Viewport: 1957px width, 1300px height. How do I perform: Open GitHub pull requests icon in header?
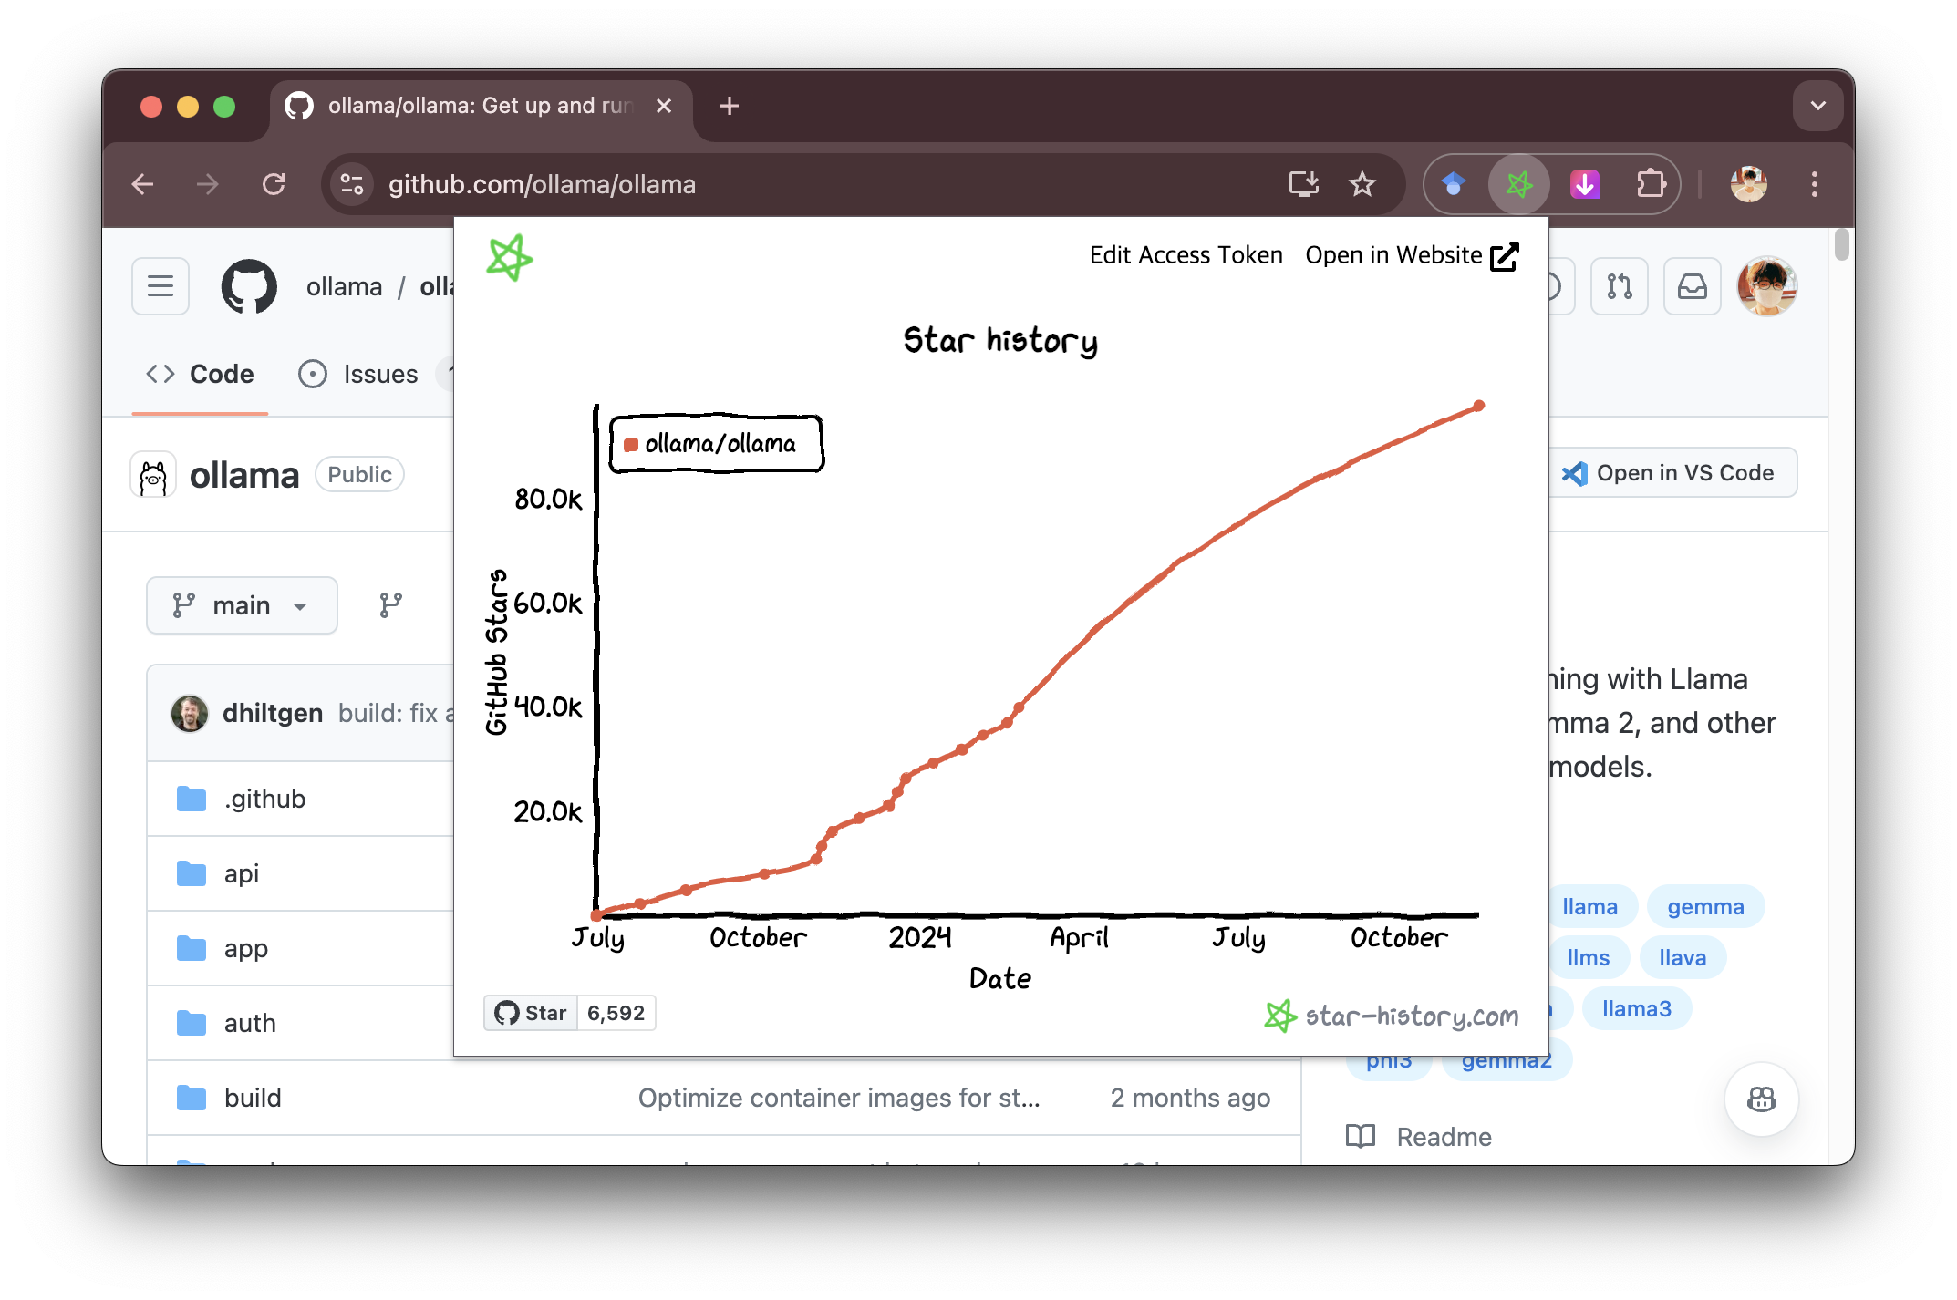coord(1619,287)
